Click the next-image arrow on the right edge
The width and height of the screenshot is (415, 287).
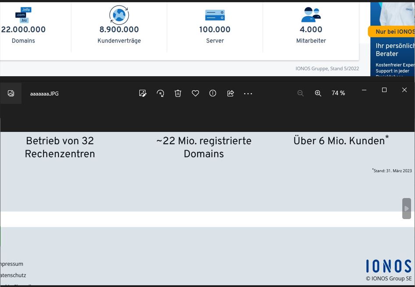(406, 209)
